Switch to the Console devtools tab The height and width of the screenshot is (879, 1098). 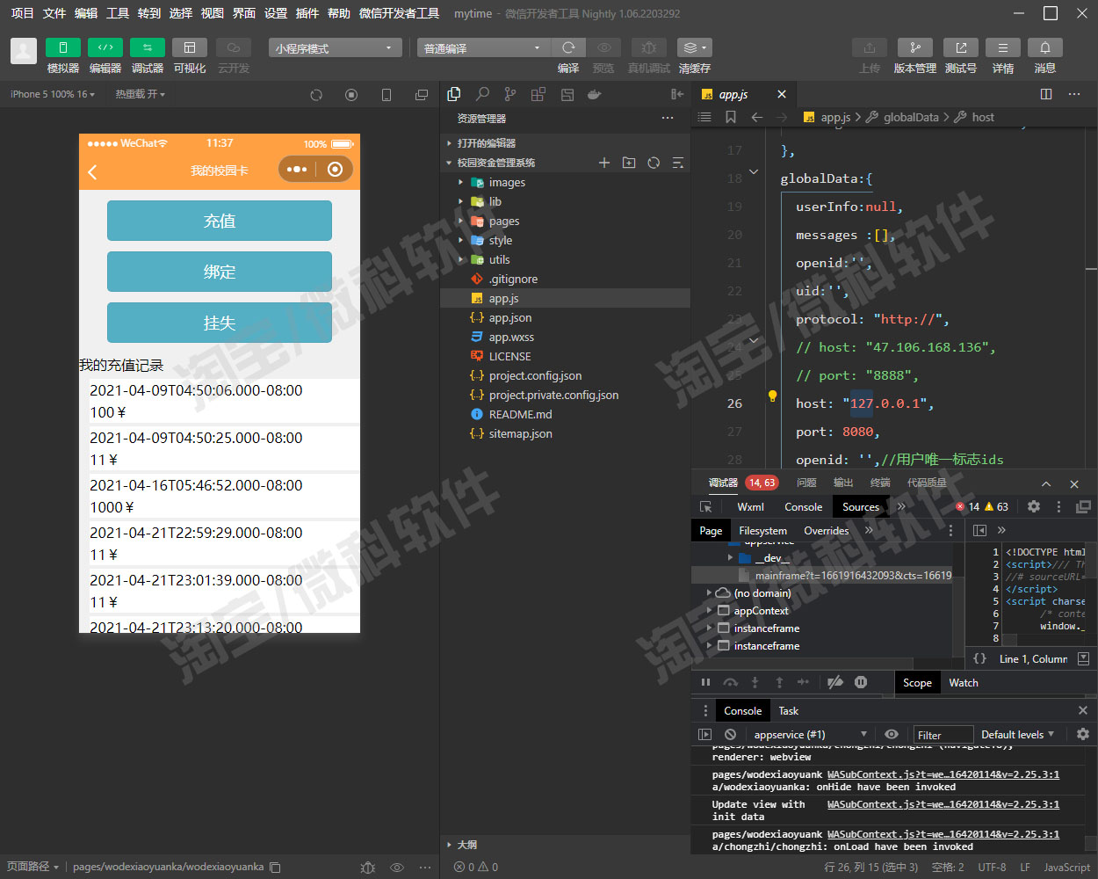803,507
